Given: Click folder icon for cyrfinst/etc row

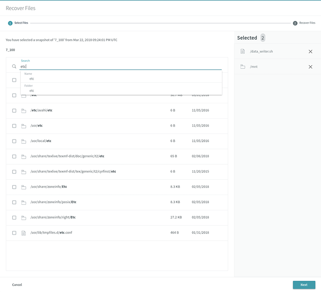Looking at the screenshot, I should (24, 172).
